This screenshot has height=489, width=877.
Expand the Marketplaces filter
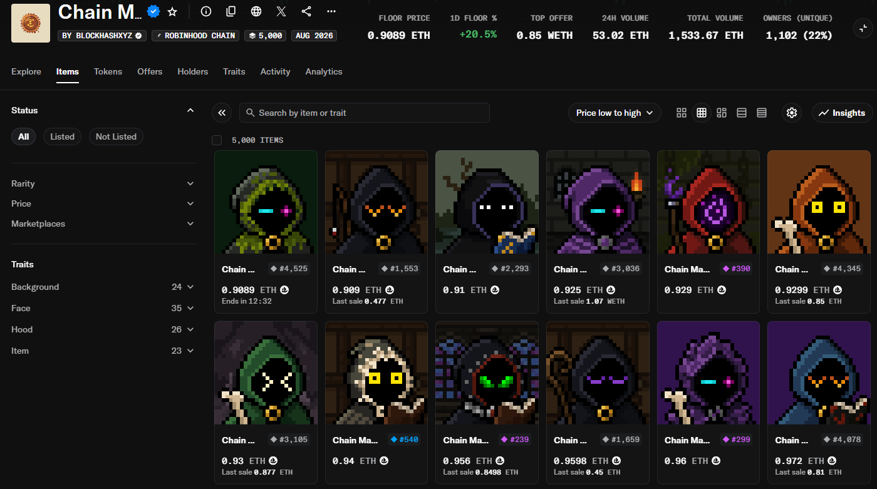(103, 224)
